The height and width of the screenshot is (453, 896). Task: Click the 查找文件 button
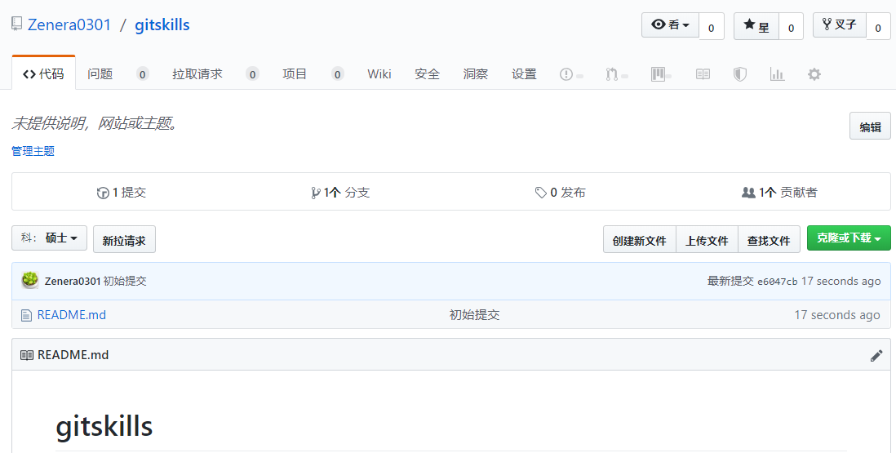pyautogui.click(x=770, y=240)
